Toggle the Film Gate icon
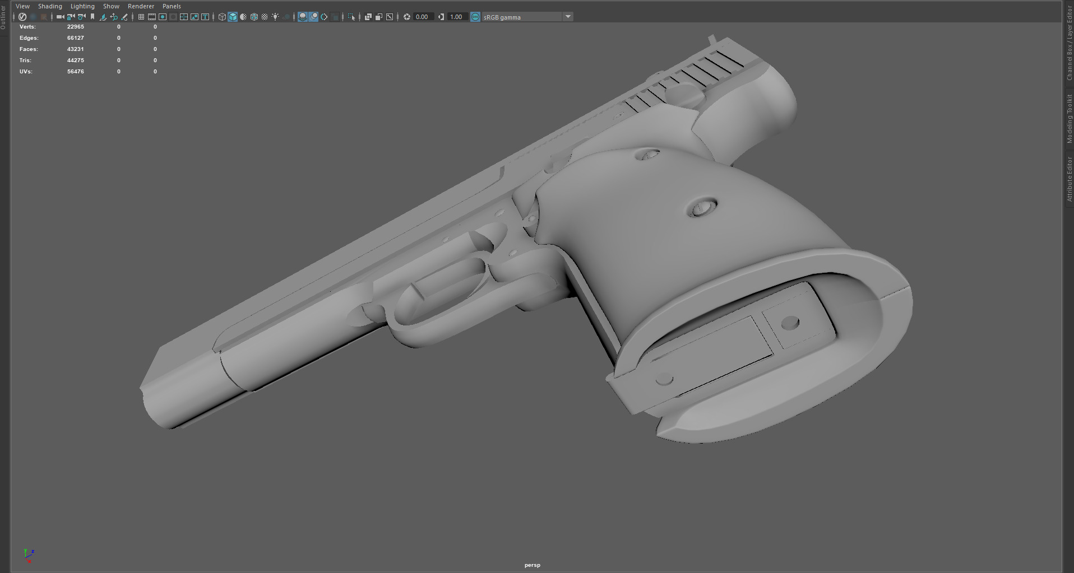This screenshot has width=1074, height=573. (x=152, y=17)
